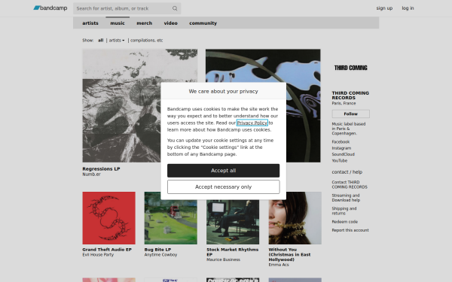452x282 pixels.
Task: Follow Third Coming Records
Action: (350, 114)
